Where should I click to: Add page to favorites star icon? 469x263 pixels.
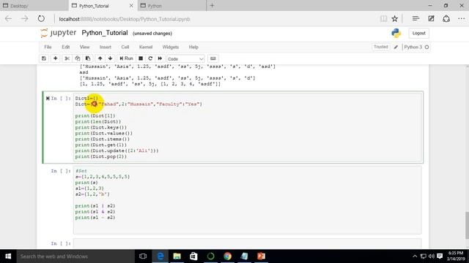pos(395,19)
